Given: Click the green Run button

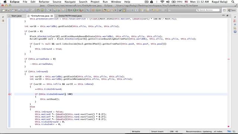Looking at the screenshot, I should coord(75,10).
